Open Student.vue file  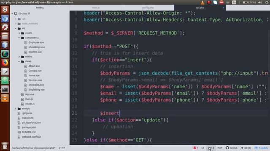pos(35,52)
